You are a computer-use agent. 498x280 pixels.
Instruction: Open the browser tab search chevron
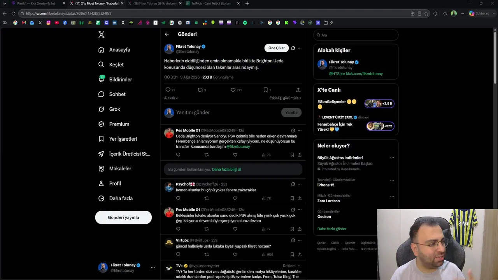(5, 3)
